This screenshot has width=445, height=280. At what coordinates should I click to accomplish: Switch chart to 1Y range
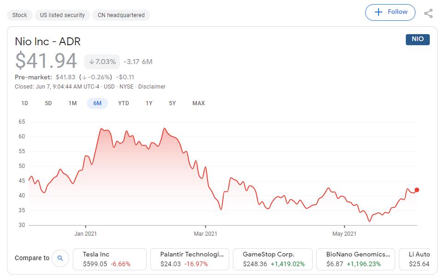point(149,103)
